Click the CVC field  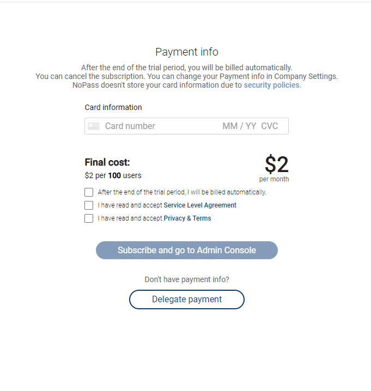pyautogui.click(x=270, y=126)
